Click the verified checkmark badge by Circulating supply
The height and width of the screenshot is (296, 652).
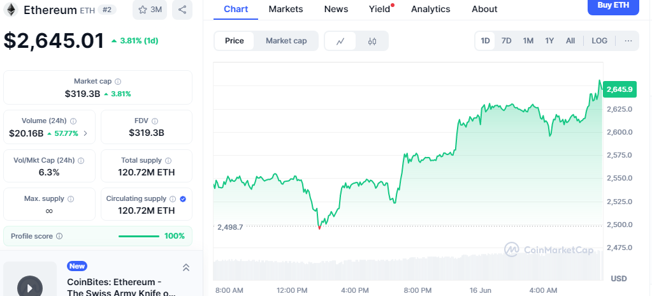pyautogui.click(x=183, y=199)
